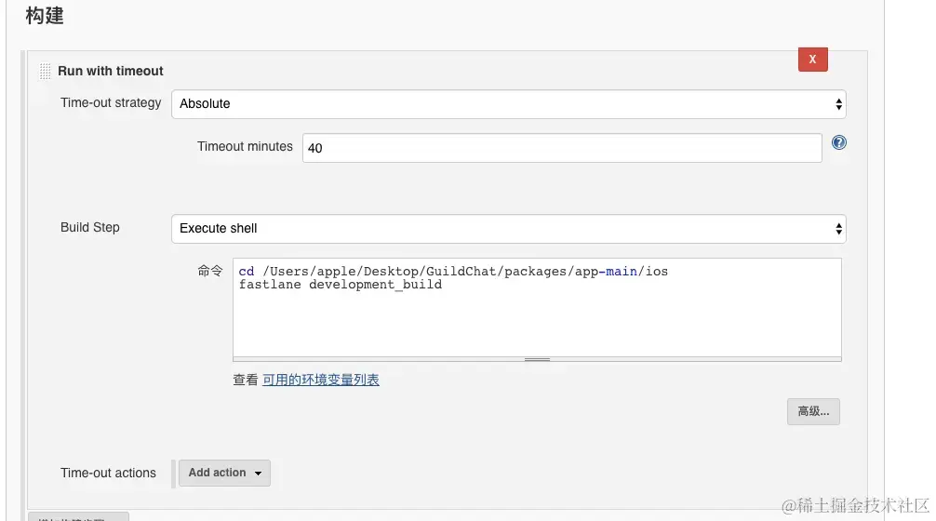Screen dimensions: 936x521
Task: Click the Time-out actions label
Action: pos(108,473)
